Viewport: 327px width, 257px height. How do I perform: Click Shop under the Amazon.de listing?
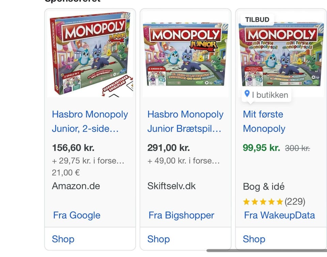(63, 239)
